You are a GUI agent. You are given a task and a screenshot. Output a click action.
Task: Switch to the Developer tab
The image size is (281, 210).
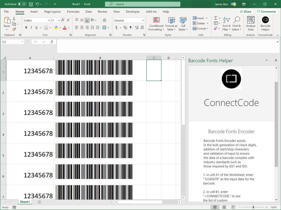(133, 11)
